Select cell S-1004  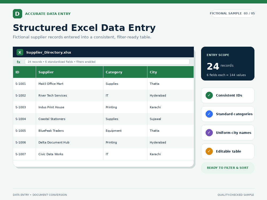(x=24, y=119)
